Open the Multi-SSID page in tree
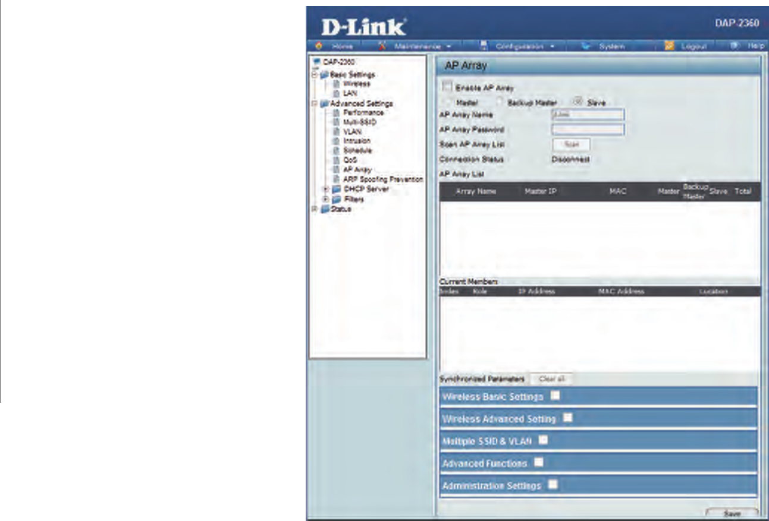This screenshot has height=521, width=769. [359, 122]
